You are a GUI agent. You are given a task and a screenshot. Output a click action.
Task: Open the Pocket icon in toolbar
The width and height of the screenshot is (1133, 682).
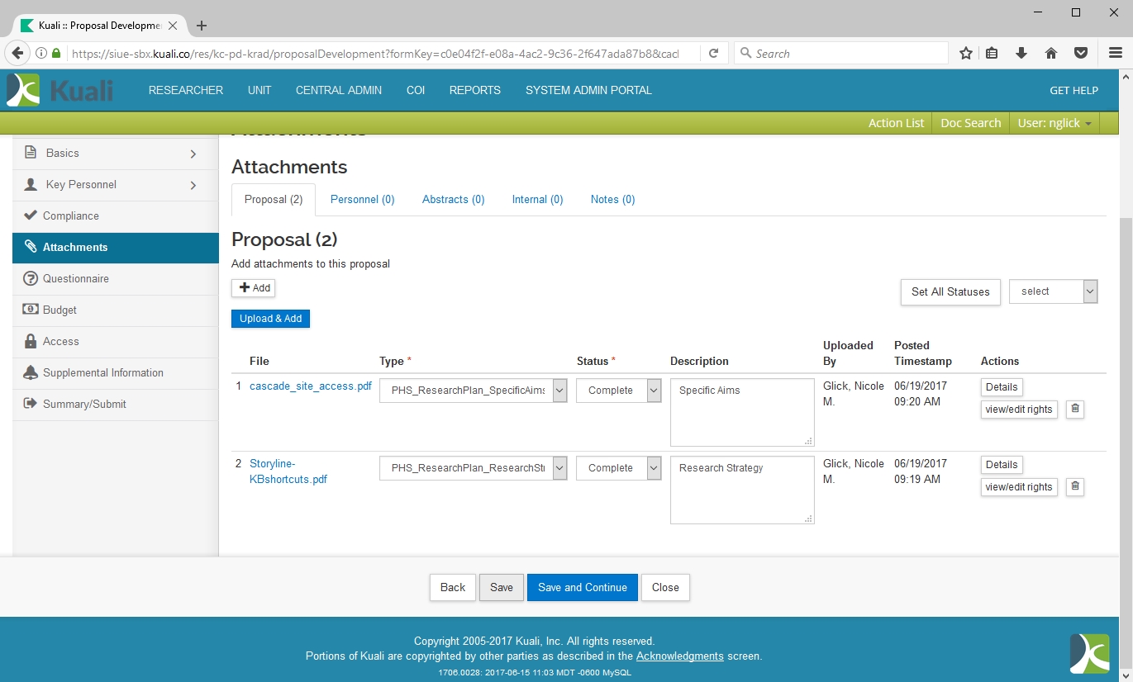pyautogui.click(x=1080, y=54)
